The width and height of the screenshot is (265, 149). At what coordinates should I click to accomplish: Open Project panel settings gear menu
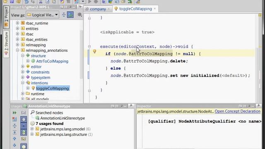click(79, 15)
